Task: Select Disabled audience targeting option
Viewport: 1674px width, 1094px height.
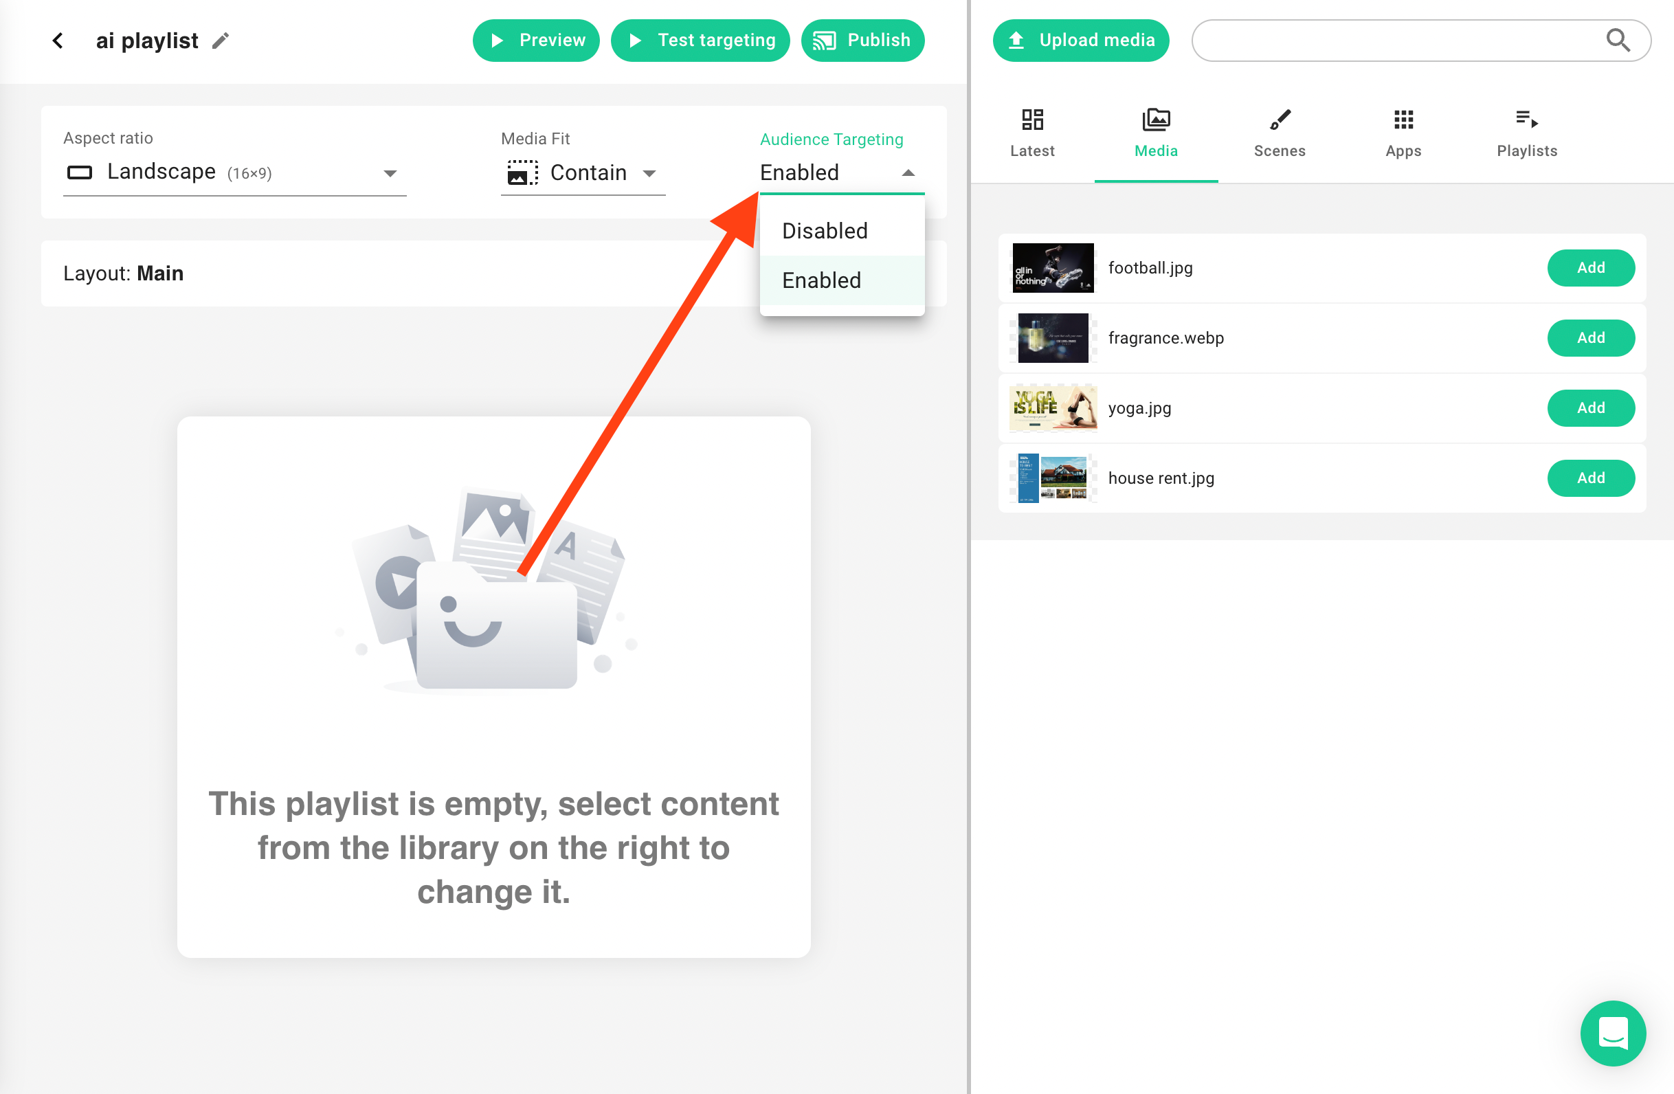Action: 825,231
